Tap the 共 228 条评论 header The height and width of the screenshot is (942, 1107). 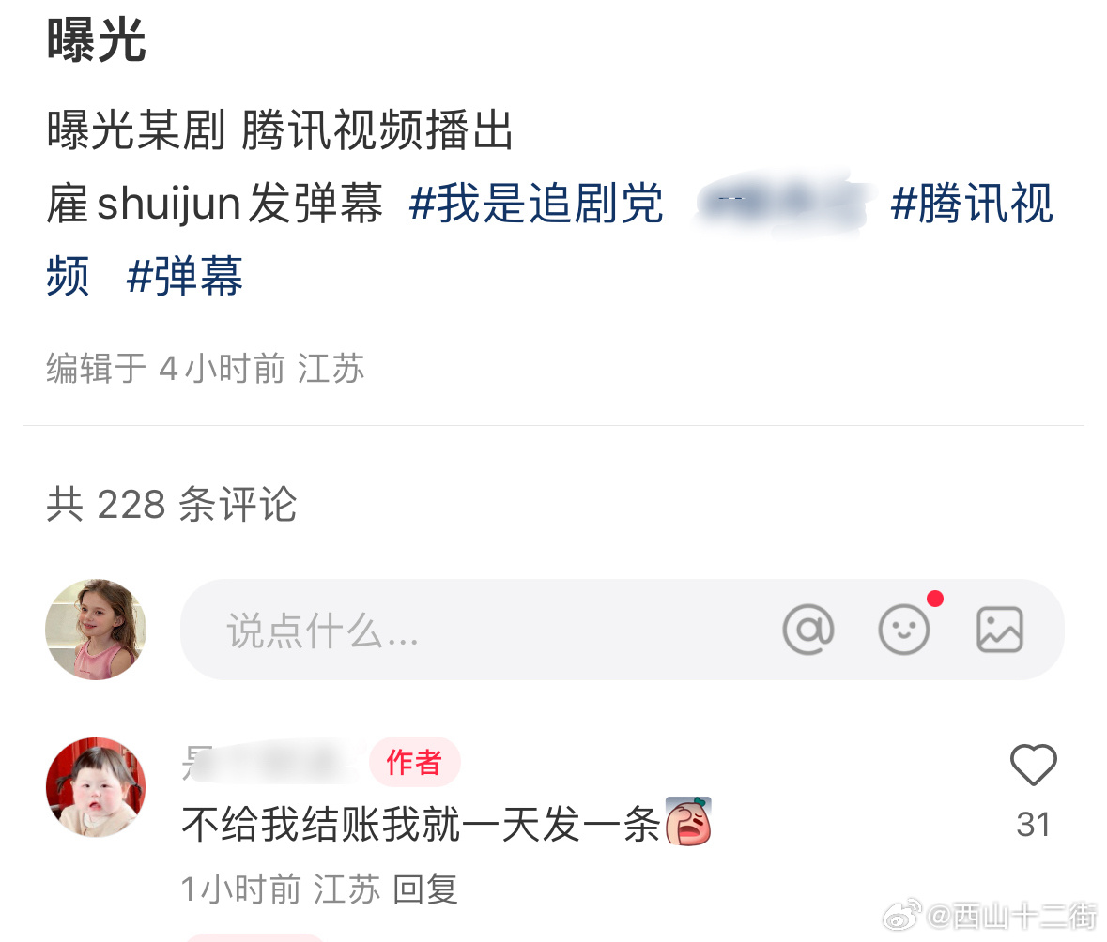[x=172, y=504]
